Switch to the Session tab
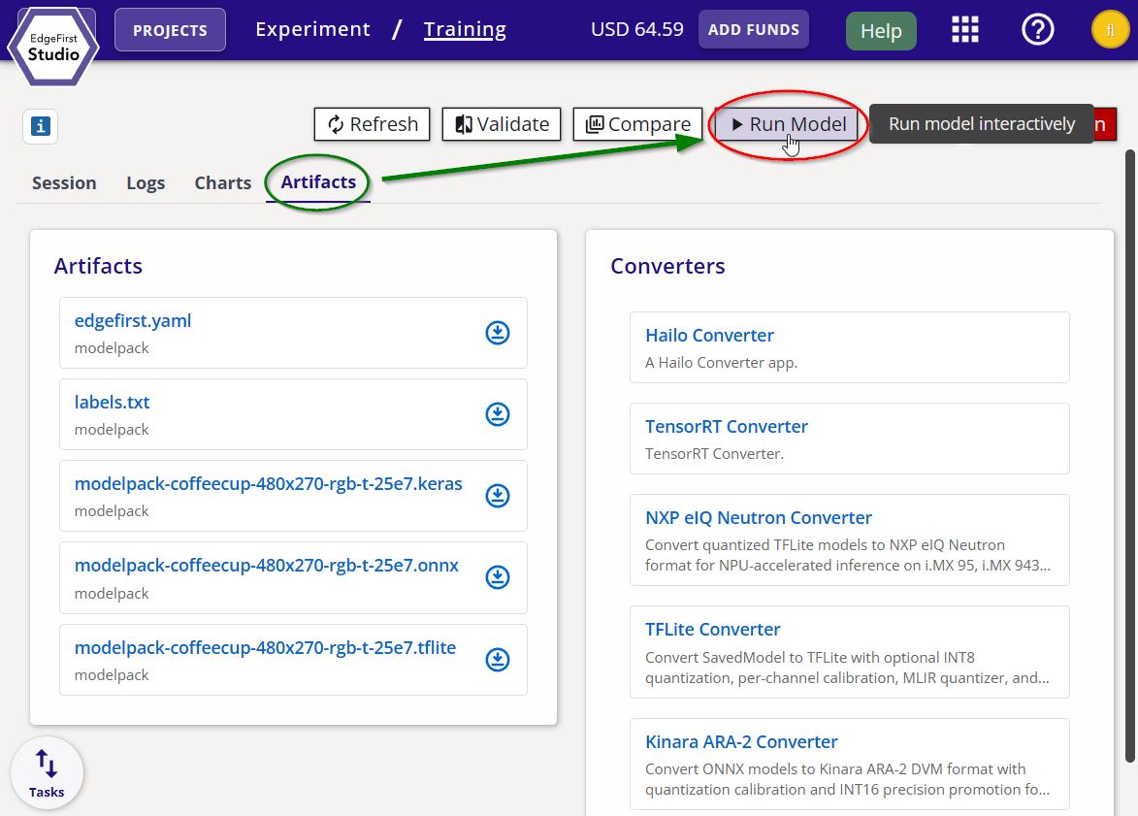The image size is (1138, 816). 64,182
